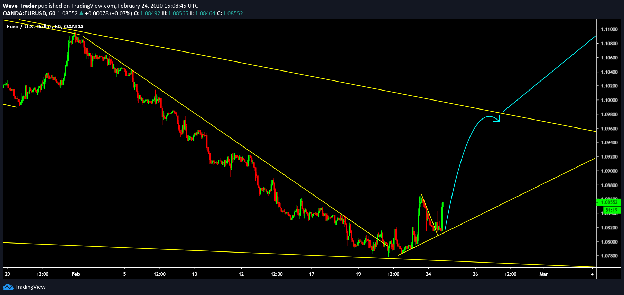Image resolution: width=624 pixels, height=295 pixels.
Task: Click the 1.10400 price axis label
Action: [609, 72]
